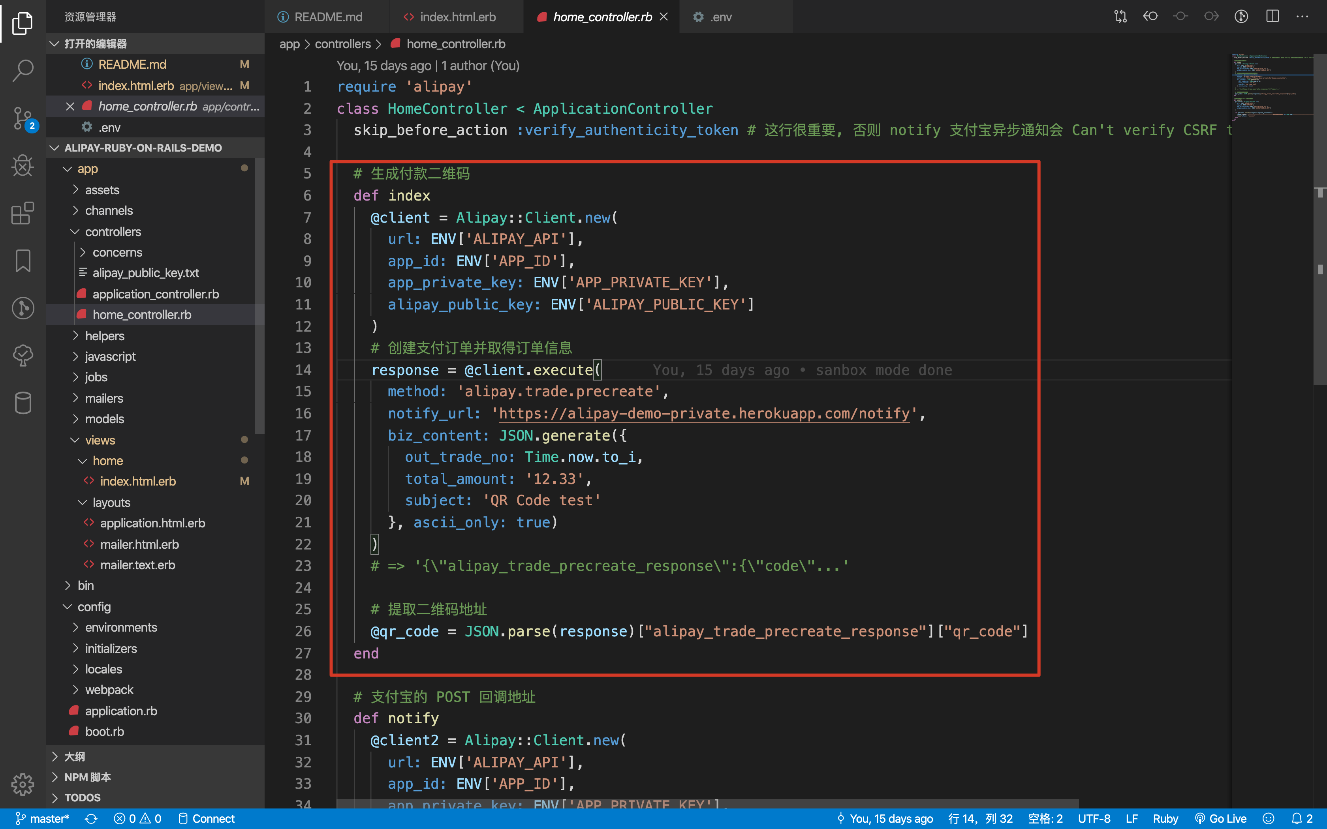The width and height of the screenshot is (1327, 829).
Task: Open the Extensions view
Action: pos(23,213)
